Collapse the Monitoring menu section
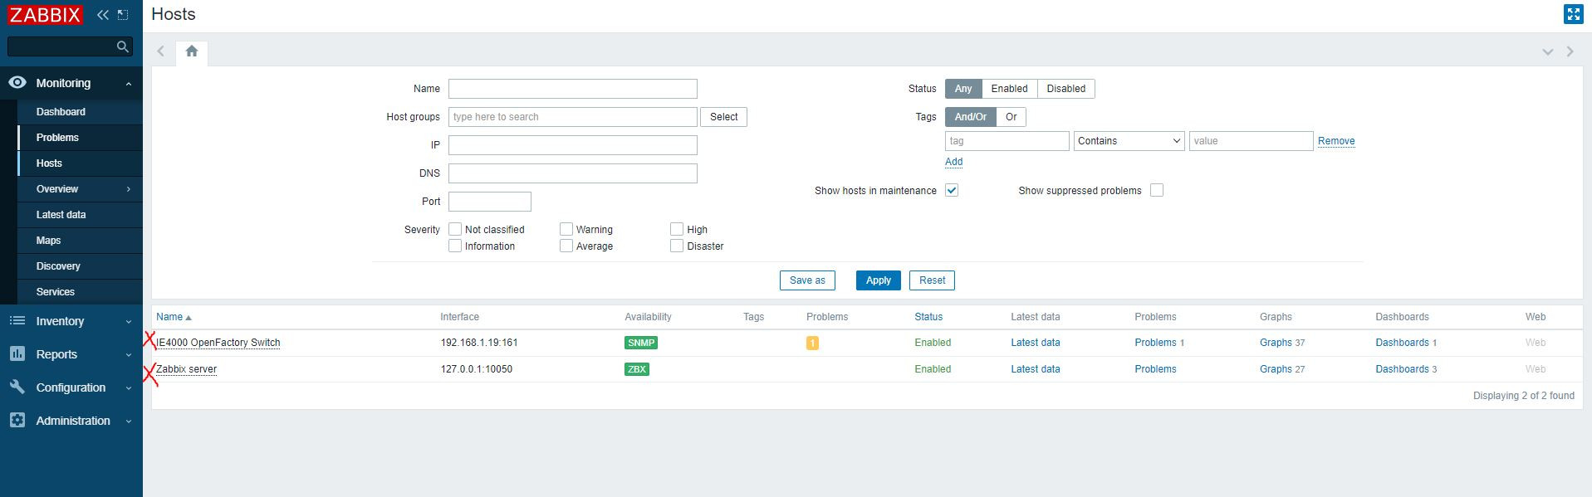Image resolution: width=1592 pixels, height=497 pixels. click(71, 83)
